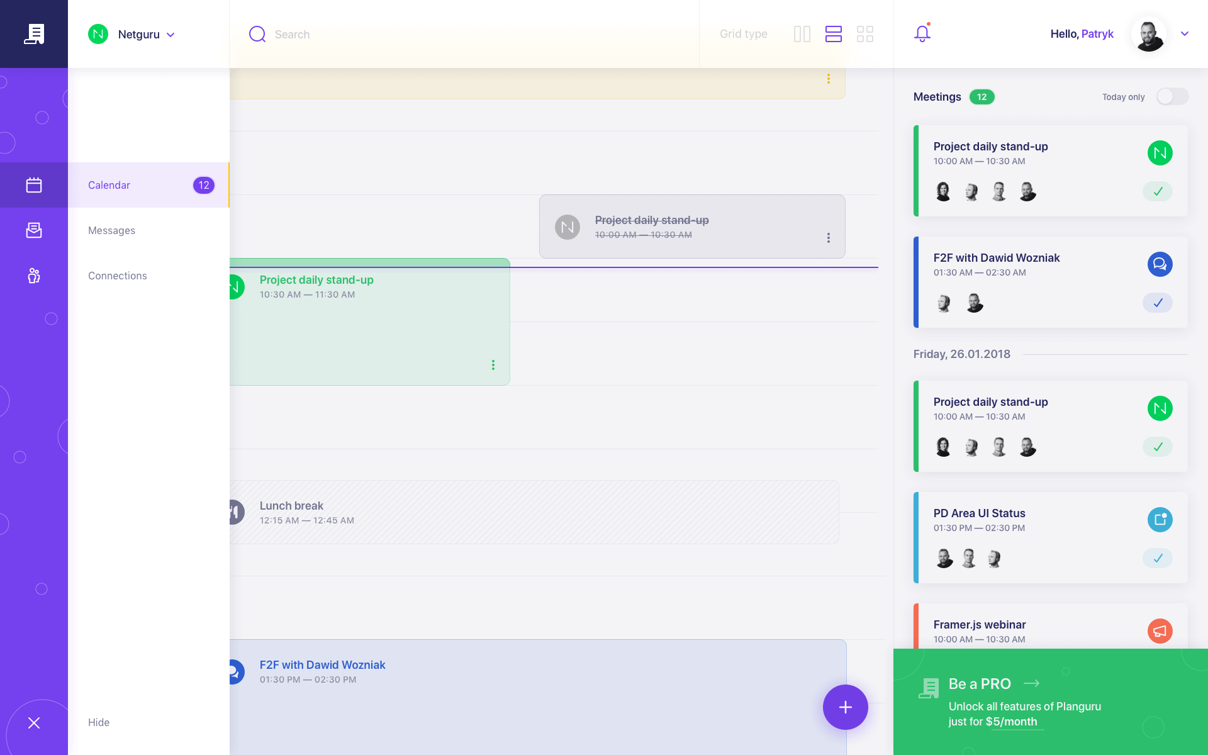
Task: Go to Connections menu item
Action: [x=118, y=276]
